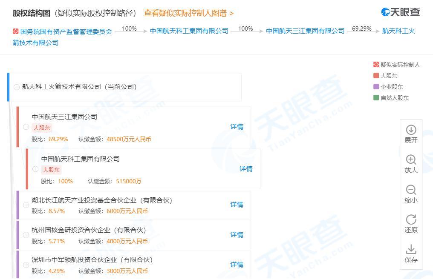Click the 4000万元人民币 subscribed amount
Viewport: 433px width, 279px height.
[127, 241]
